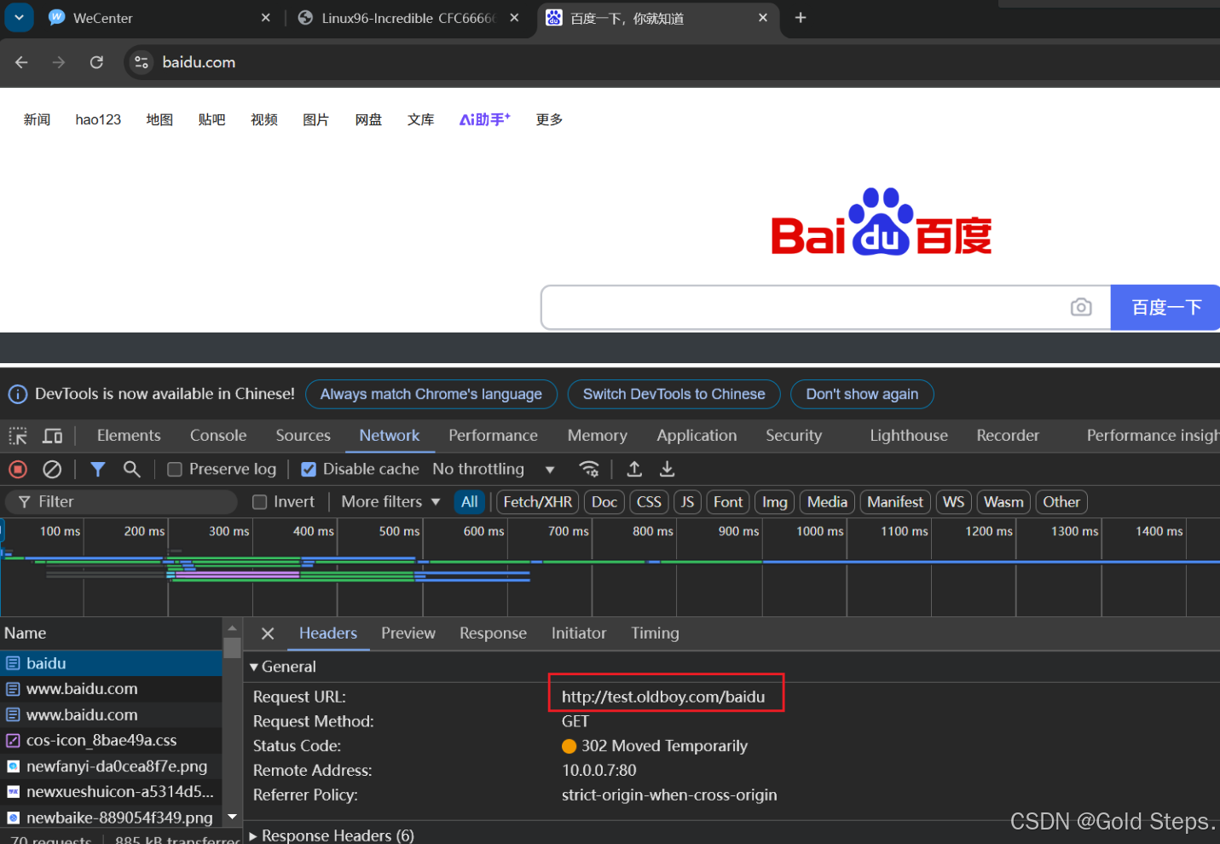Select CSS request type filter

click(x=649, y=502)
